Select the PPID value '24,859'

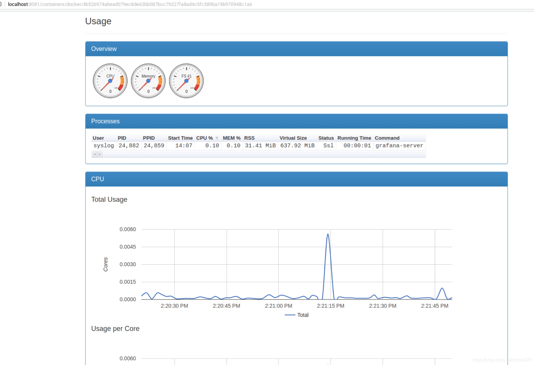tap(154, 145)
